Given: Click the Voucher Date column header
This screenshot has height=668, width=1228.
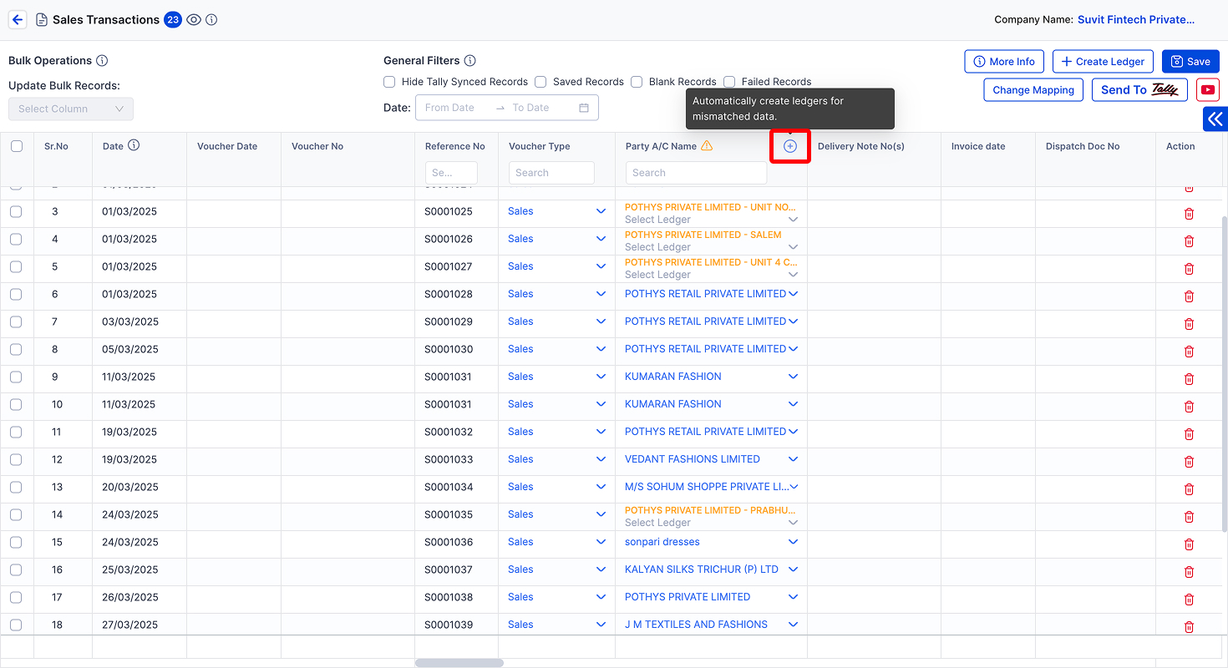Looking at the screenshot, I should [227, 146].
